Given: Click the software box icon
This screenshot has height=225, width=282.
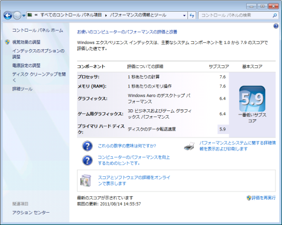Looking at the screenshot, I should 86,180.
